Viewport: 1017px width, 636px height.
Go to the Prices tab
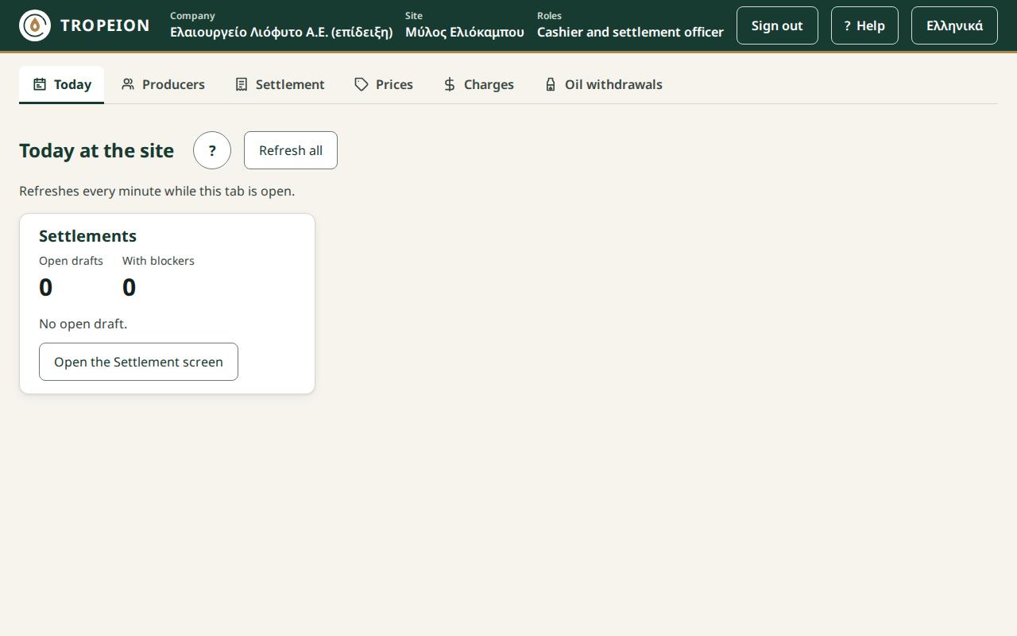(x=384, y=84)
